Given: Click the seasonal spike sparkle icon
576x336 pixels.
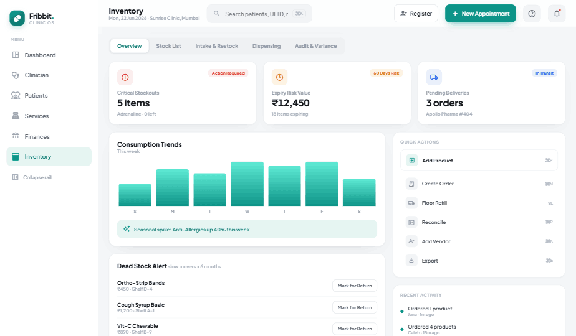Looking at the screenshot, I should (127, 229).
